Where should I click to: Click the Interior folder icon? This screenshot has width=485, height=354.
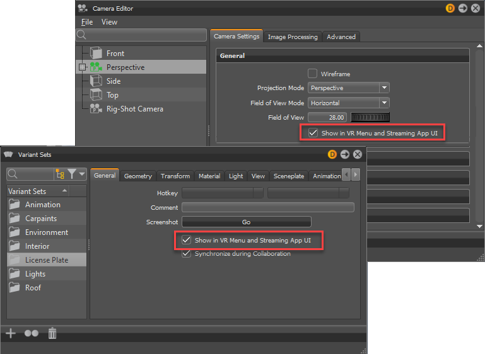15,246
